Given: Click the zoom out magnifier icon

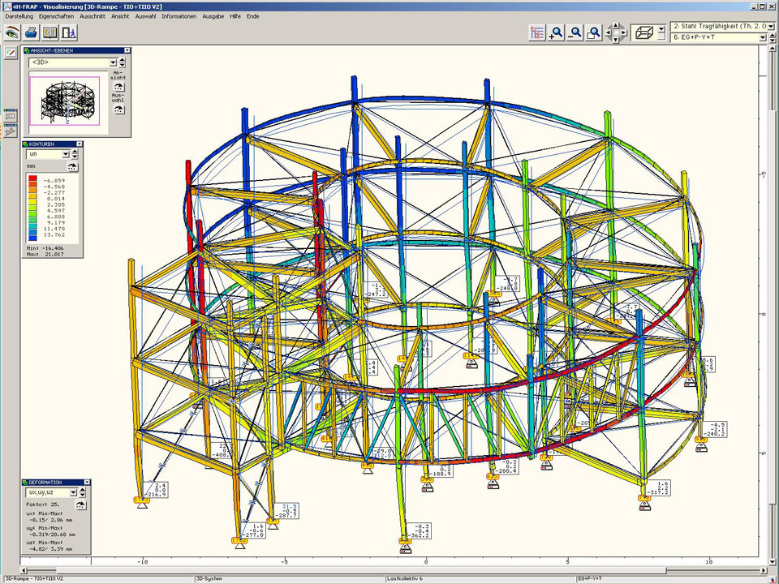Looking at the screenshot, I should pyautogui.click(x=575, y=33).
